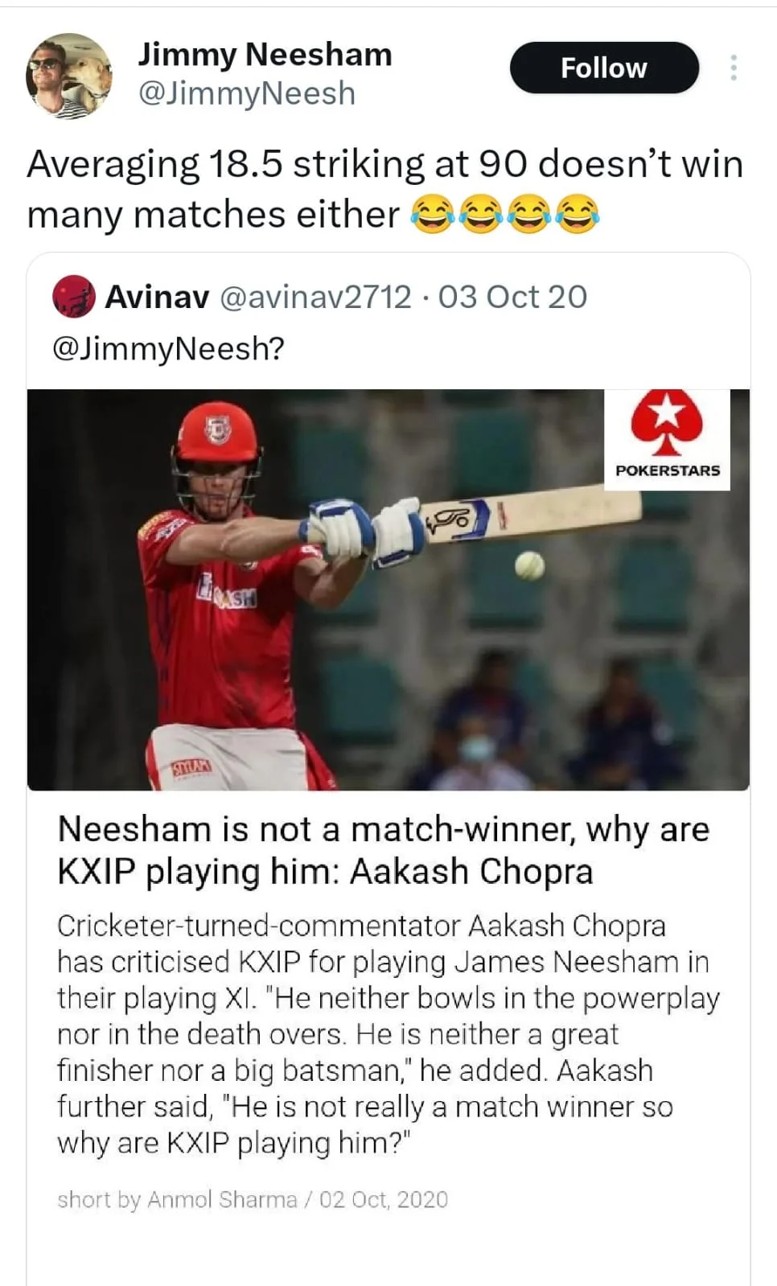Select the article summary paragraph text
777x1286 pixels.
coord(386,1033)
